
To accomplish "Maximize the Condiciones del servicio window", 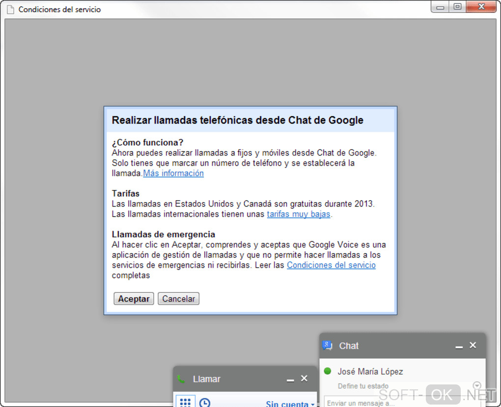I will 458,7.
